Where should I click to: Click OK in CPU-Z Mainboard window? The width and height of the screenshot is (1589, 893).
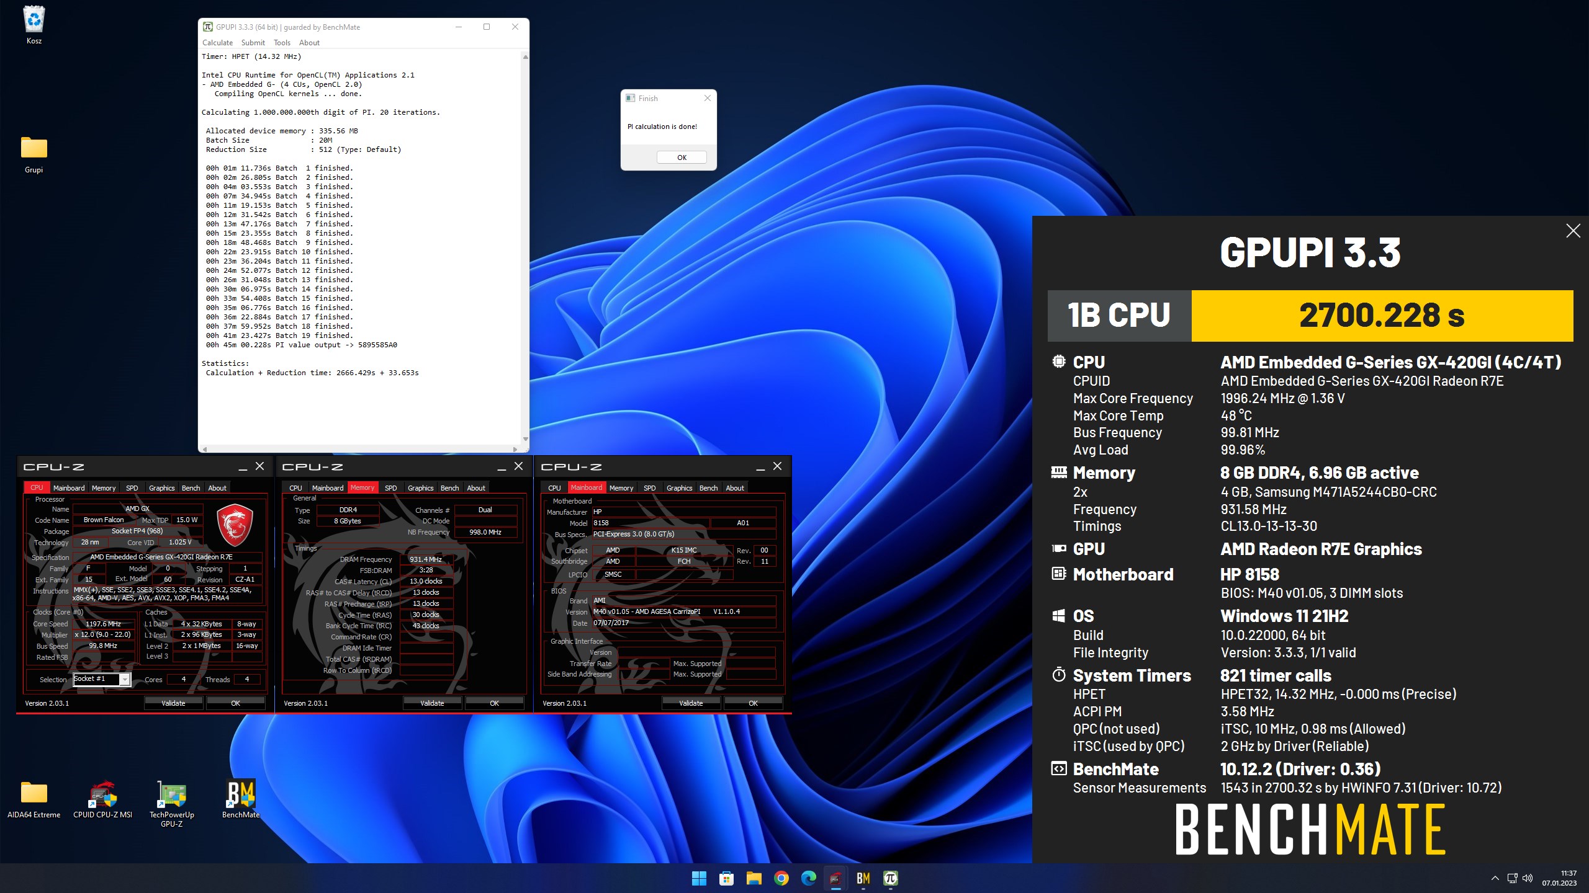pos(753,703)
